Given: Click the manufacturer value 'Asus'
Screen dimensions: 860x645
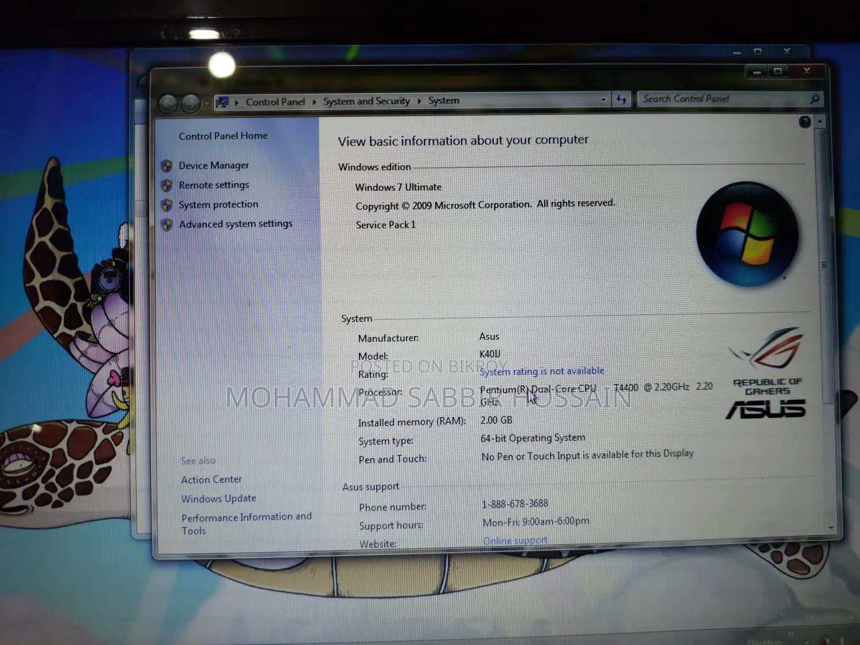Looking at the screenshot, I should [x=489, y=337].
